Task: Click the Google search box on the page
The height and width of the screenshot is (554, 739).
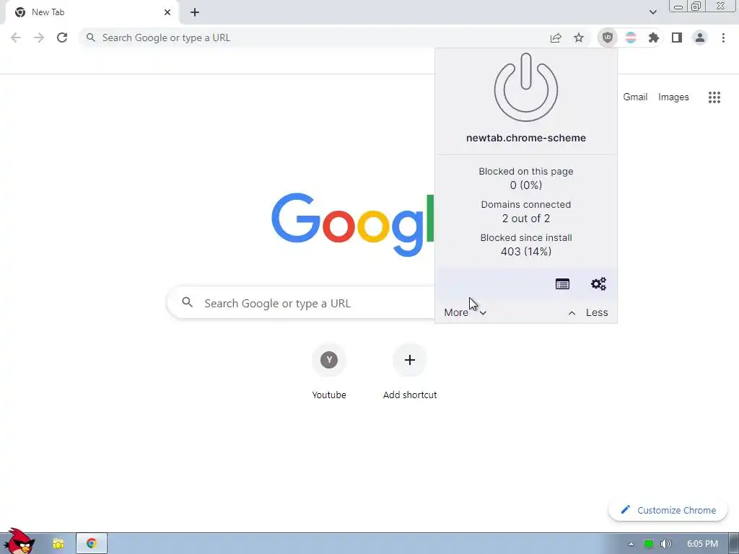Action: click(302, 303)
